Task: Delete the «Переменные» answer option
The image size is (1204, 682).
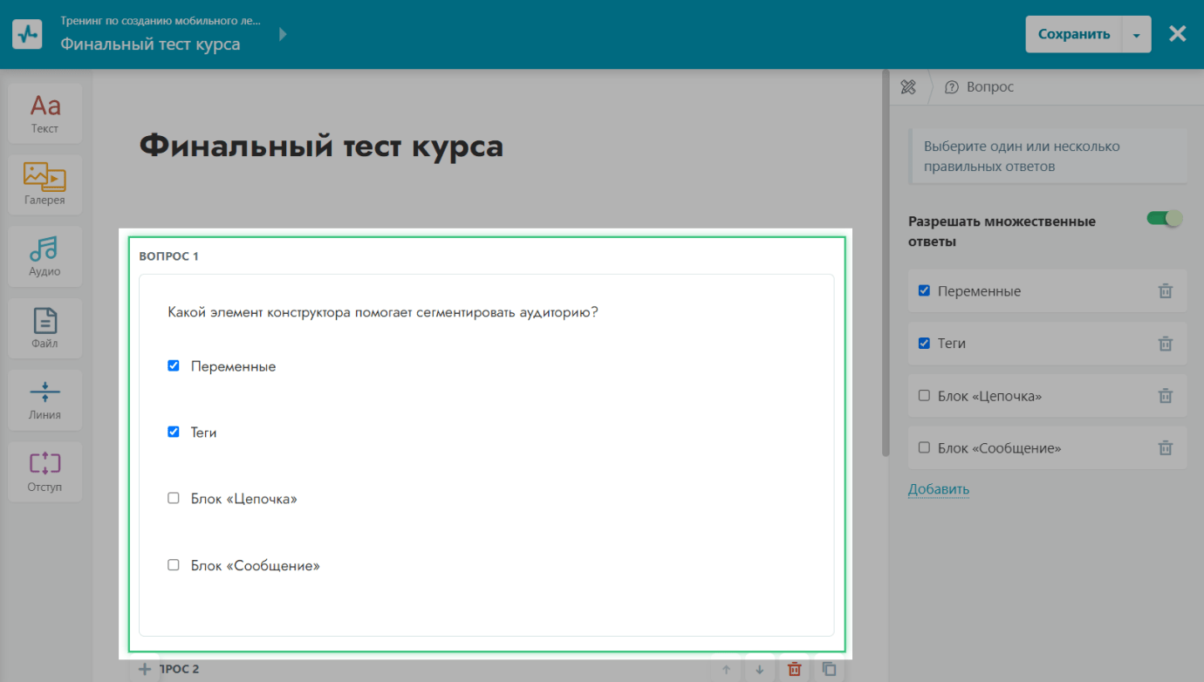Action: coord(1165,291)
